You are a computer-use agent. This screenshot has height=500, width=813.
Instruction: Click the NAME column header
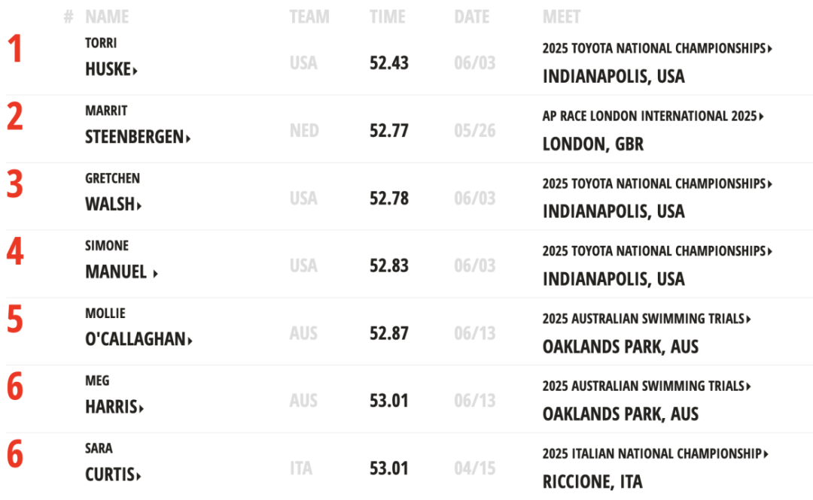(107, 17)
